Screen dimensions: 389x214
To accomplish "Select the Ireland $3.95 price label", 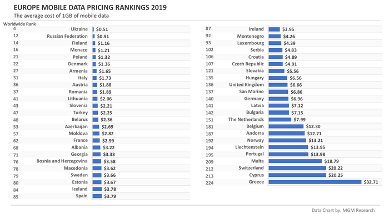I will pyautogui.click(x=288, y=29).
